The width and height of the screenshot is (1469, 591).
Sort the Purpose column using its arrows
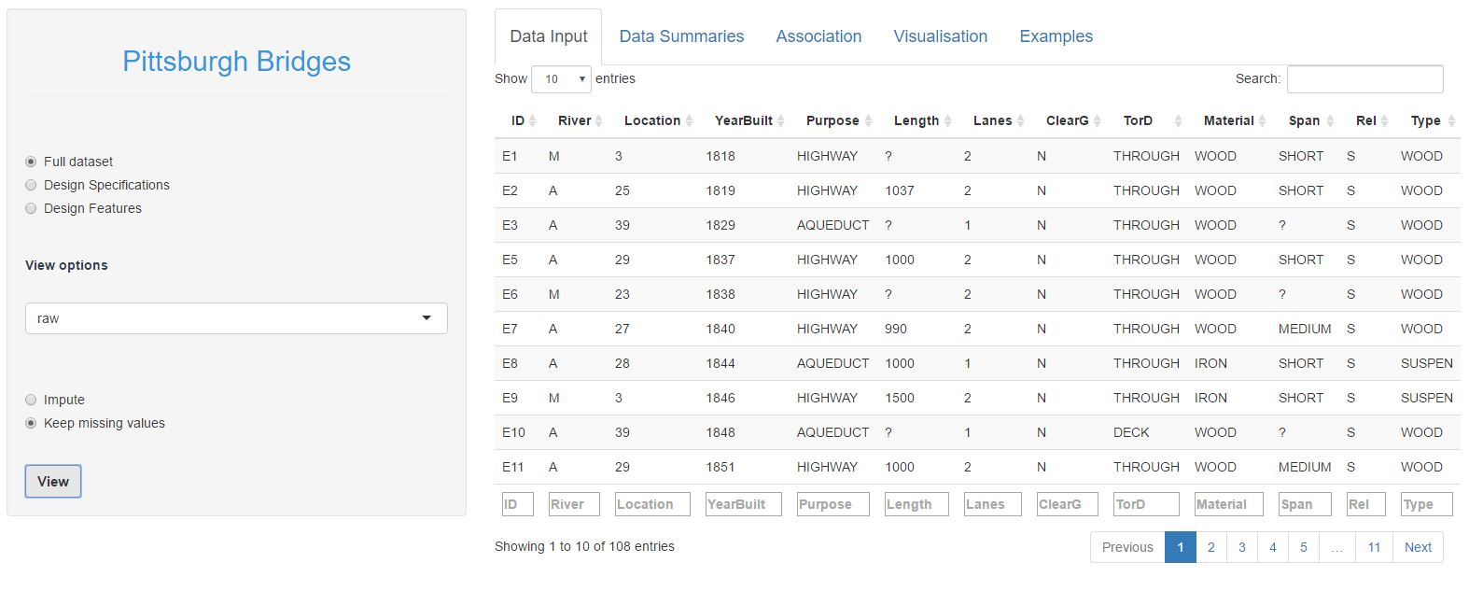pos(867,121)
